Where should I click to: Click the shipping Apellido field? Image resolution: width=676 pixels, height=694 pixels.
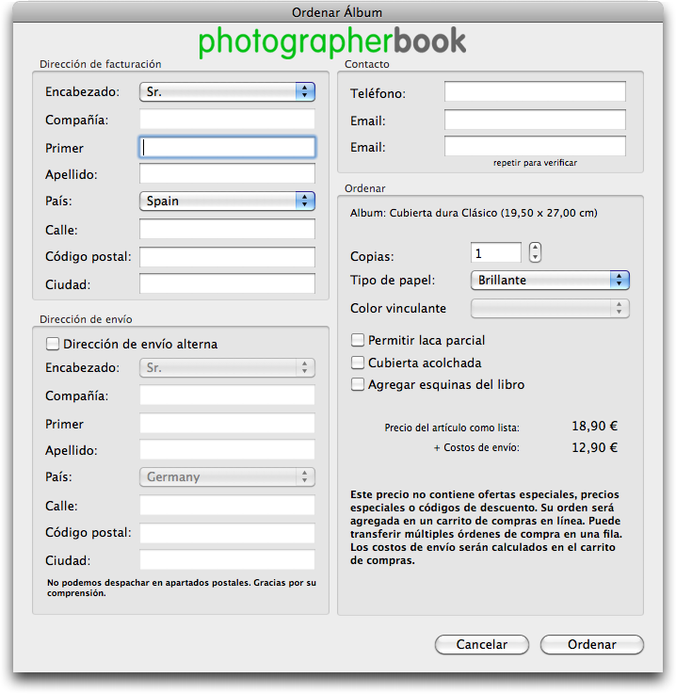click(227, 450)
